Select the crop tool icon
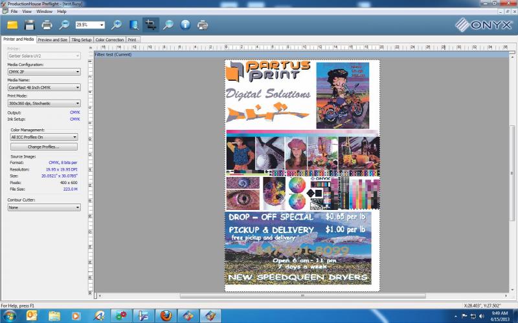 tap(151, 25)
